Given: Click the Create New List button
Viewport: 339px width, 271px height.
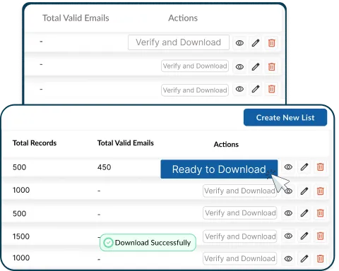Looking at the screenshot, I should tap(285, 117).
